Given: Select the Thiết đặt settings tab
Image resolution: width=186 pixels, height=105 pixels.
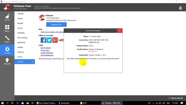Looking at the screenshot, I should point(25,14).
